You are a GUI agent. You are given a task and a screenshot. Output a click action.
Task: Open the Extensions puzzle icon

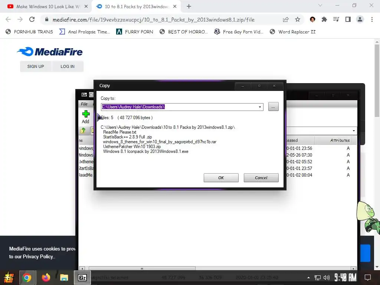point(324,19)
